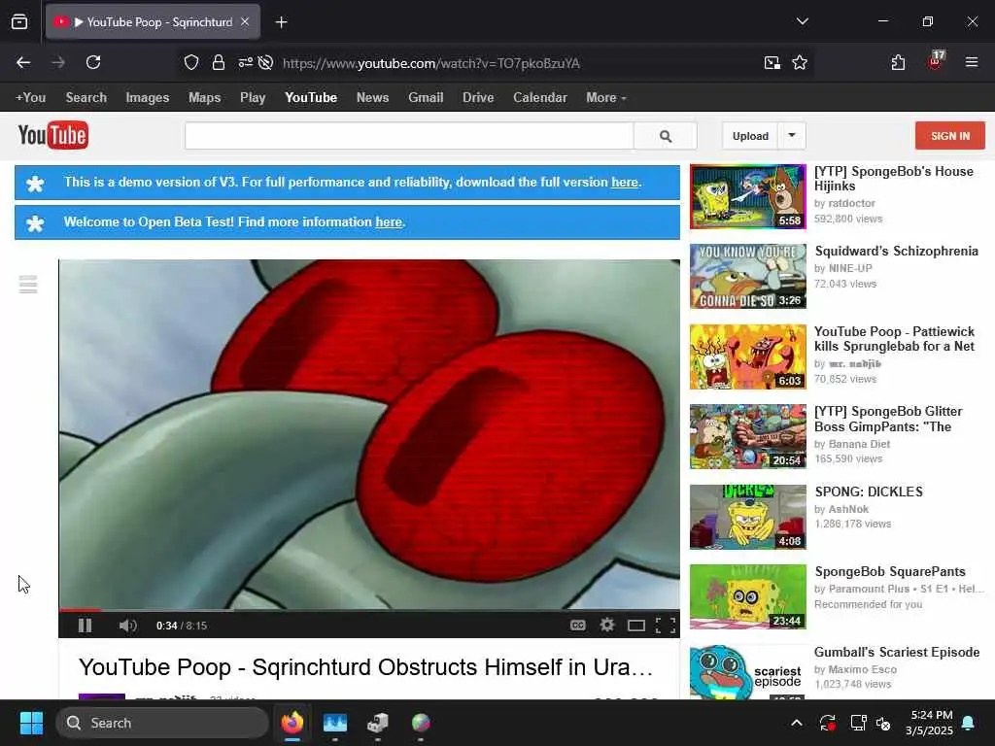Open the uBlock extension icon with badge 17
This screenshot has width=995, height=746.
coord(936,61)
